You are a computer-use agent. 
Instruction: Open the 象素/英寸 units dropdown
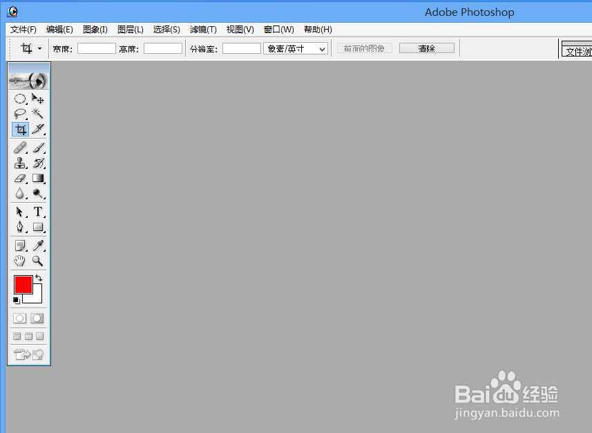(296, 49)
